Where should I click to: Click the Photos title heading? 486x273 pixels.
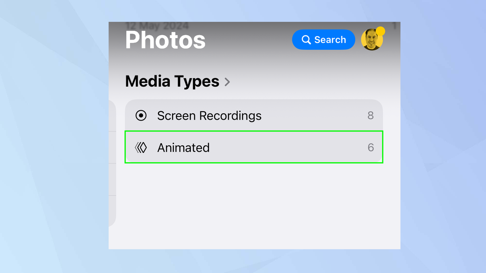click(x=165, y=40)
